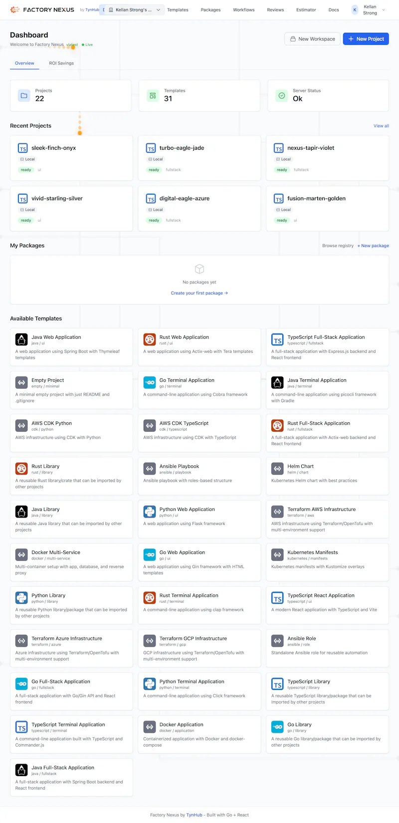This screenshot has width=399, height=823.
Task: Open the digital-eagle-azure project TS icon
Action: click(151, 199)
